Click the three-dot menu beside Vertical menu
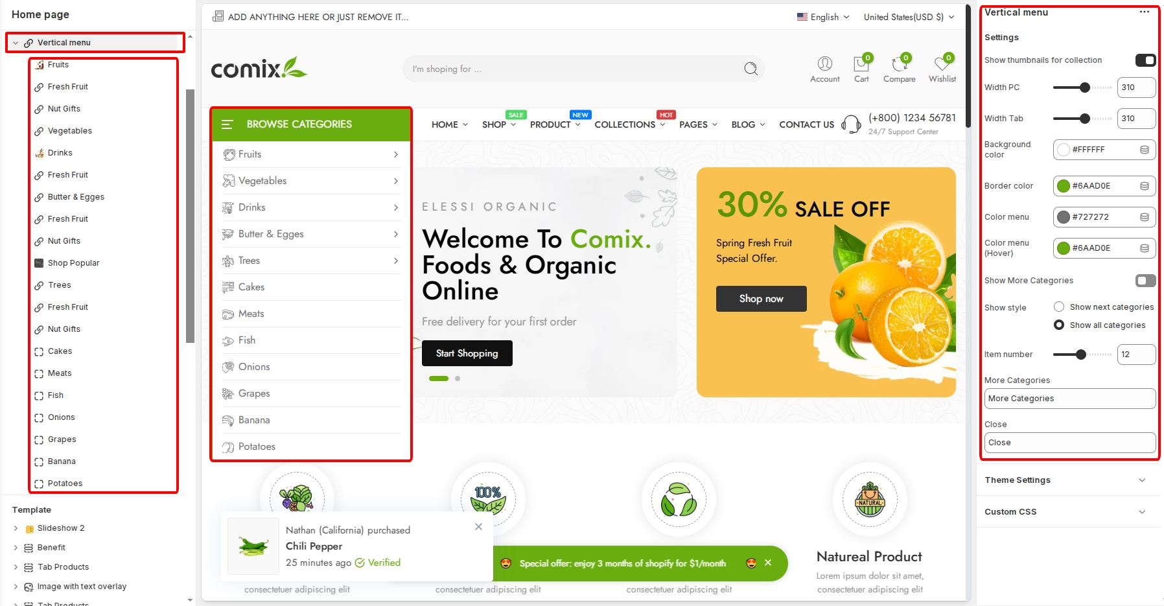This screenshot has height=606, width=1164. coord(1145,12)
